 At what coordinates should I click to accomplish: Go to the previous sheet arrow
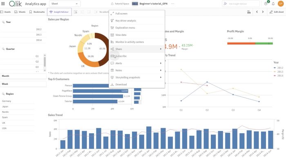click(257, 12)
